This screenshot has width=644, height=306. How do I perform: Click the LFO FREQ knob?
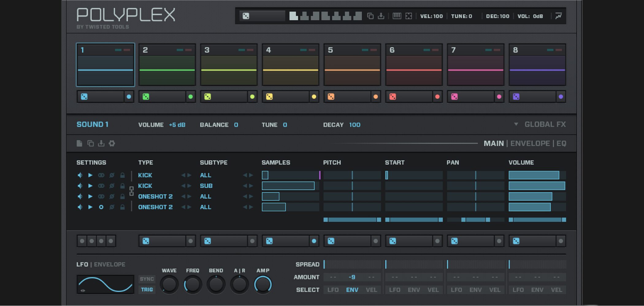tap(193, 285)
